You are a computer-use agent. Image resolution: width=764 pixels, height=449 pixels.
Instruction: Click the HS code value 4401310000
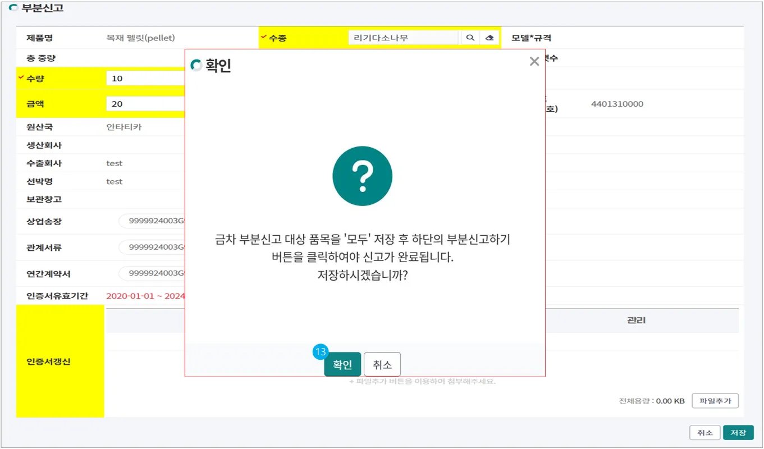tap(617, 104)
